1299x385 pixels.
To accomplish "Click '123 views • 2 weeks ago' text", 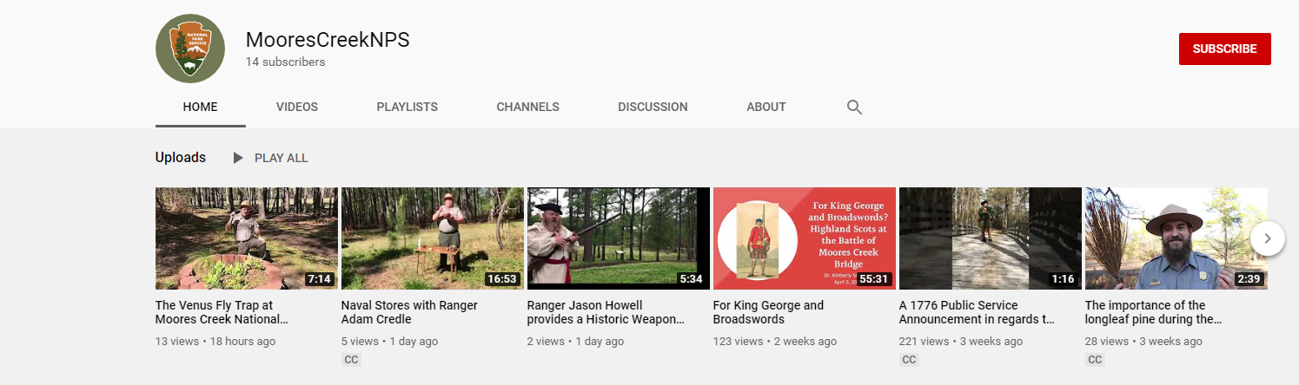I will coord(775,342).
